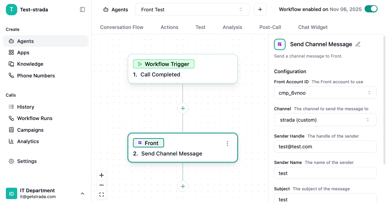386x203 pixels.
Task: Click the "Configuration" heading text
Action: pyautogui.click(x=290, y=72)
